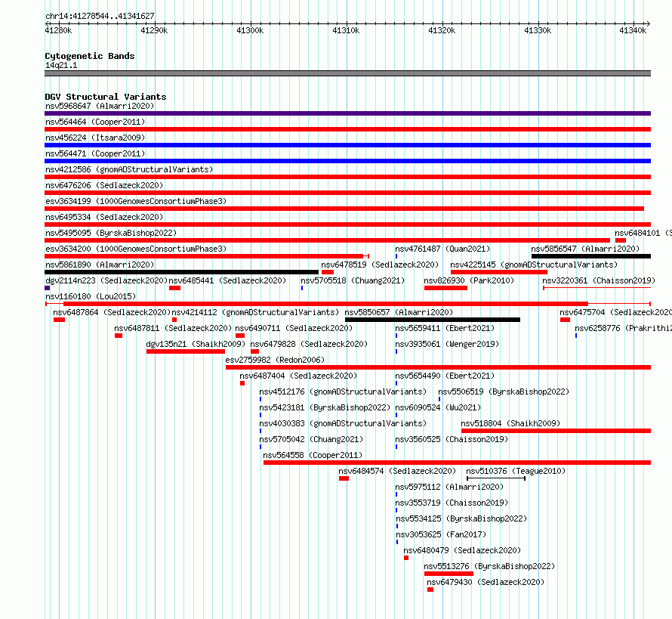Viewport: 672px width, 619px height.
Task: Select the nsv564464 (Cooper2011) red variant bar
Action: [x=347, y=129]
